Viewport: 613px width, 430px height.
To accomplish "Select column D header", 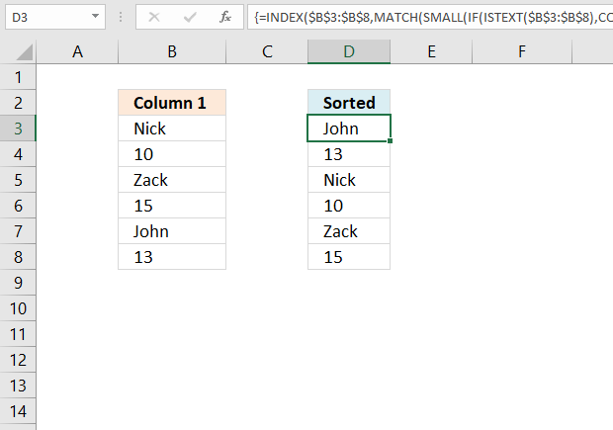I will click(x=349, y=51).
